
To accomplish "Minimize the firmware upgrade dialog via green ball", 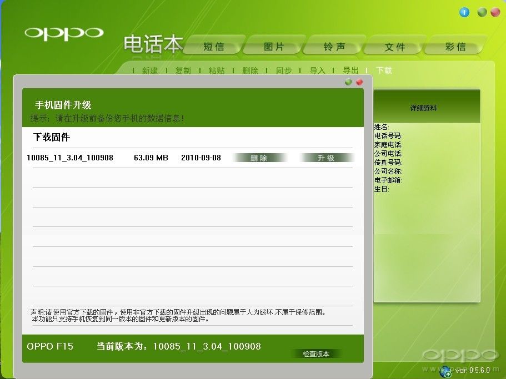I will coord(348,82).
